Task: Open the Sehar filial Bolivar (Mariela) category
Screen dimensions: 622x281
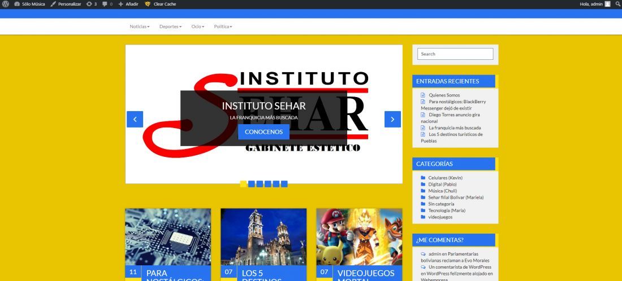Action: click(x=456, y=197)
